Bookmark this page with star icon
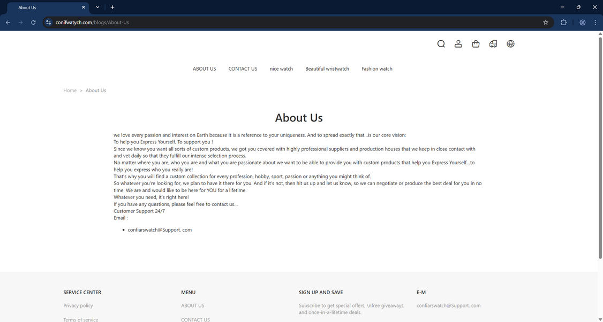 pos(546,22)
